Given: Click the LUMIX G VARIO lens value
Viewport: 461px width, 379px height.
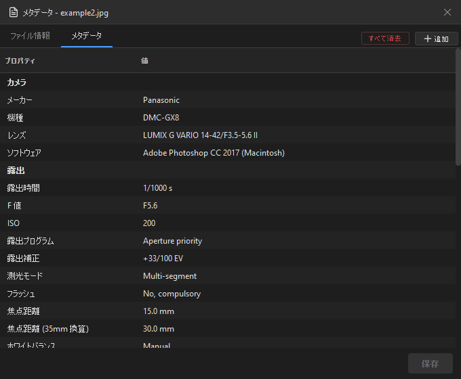Looking at the screenshot, I should [200, 135].
